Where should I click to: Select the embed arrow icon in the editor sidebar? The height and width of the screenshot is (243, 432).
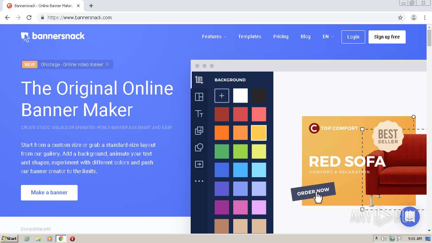click(x=199, y=164)
